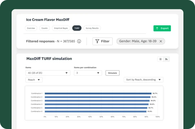195x129 pixels.
Task: Go to the Overview tab
Action: click(x=31, y=28)
